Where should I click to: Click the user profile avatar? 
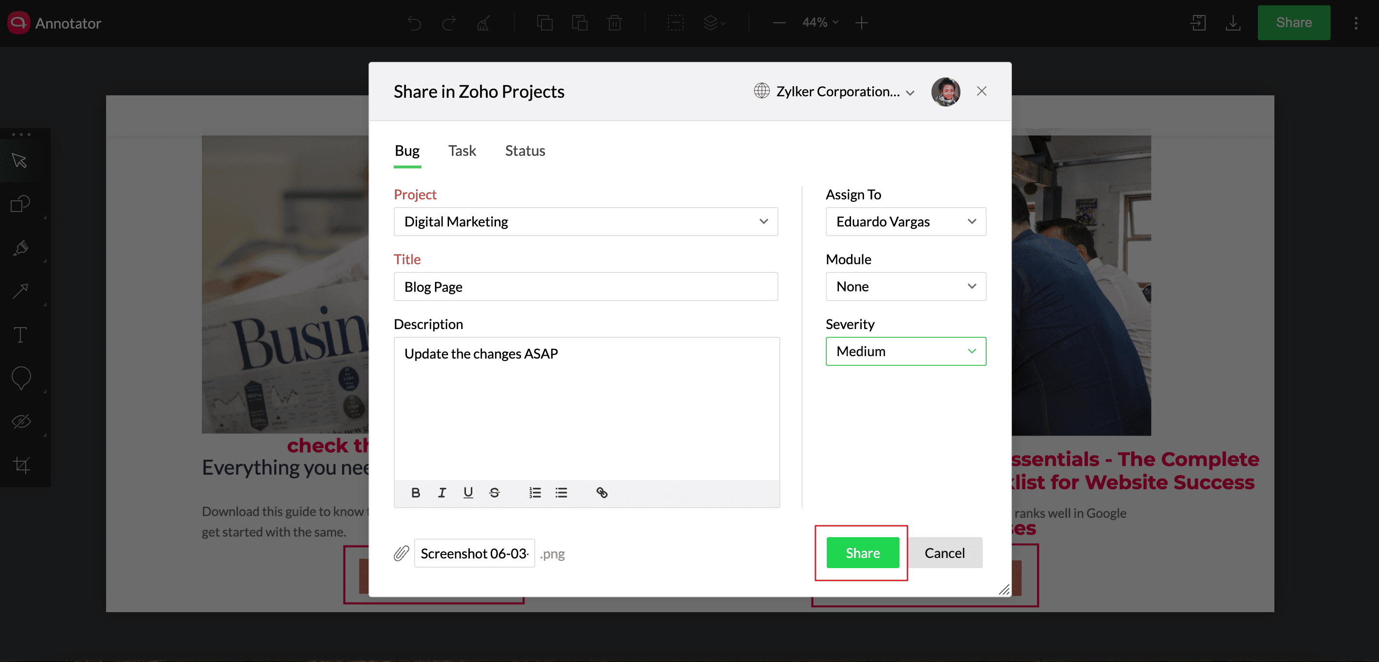click(945, 91)
